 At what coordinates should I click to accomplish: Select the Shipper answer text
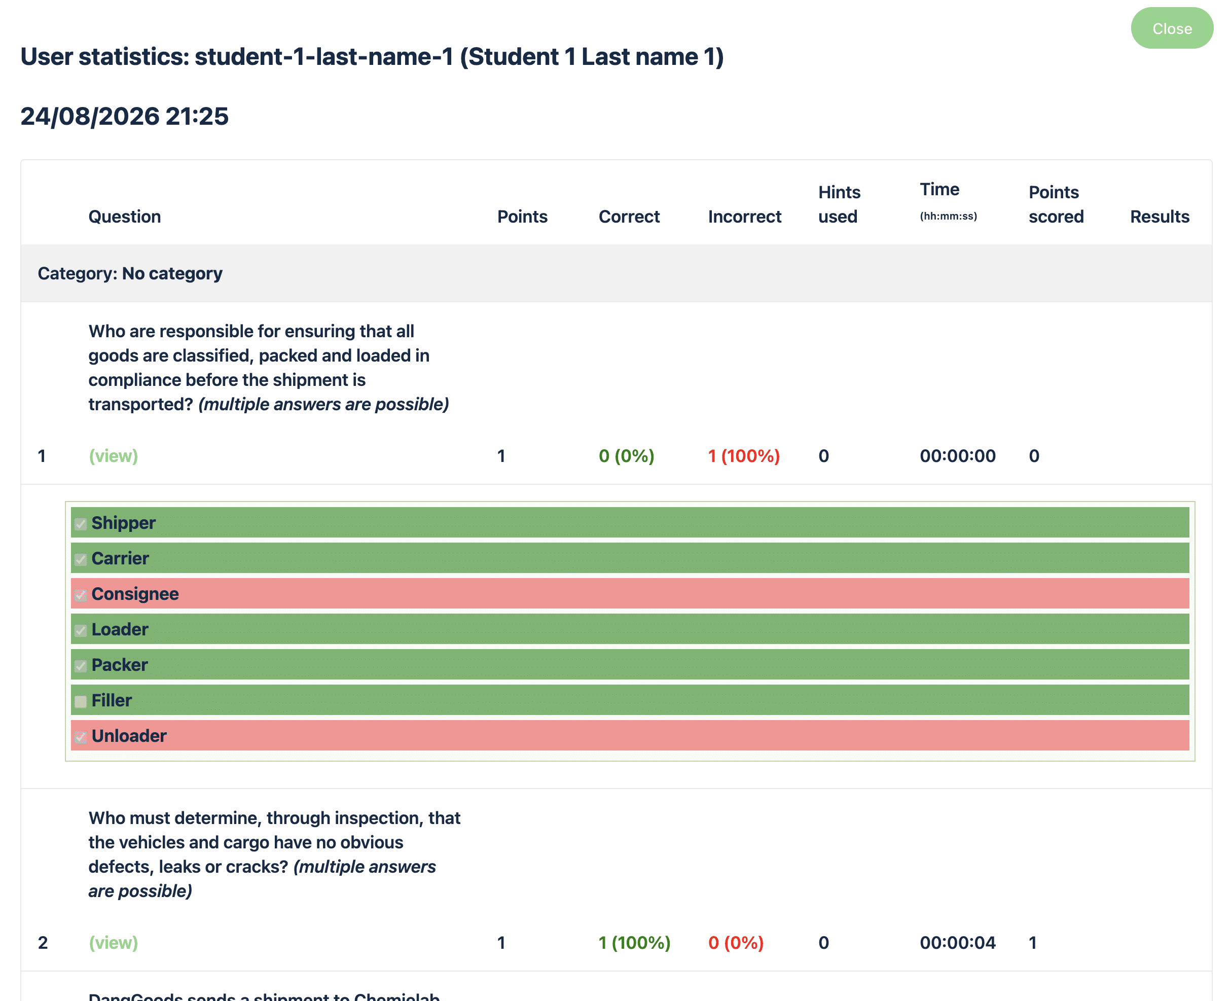tap(123, 523)
